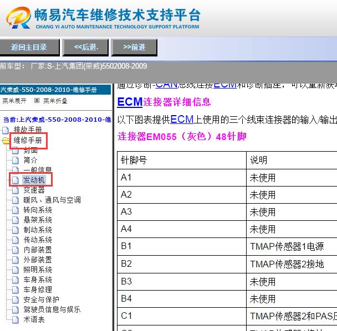Click document icon next to 制动系统
Screen dimensions: 337x331
coord(15,230)
